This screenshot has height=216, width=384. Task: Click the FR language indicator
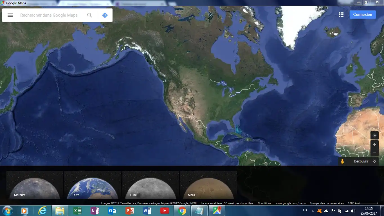coord(305,210)
